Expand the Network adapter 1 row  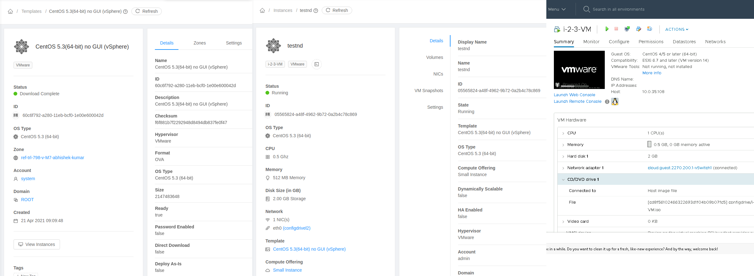pos(563,168)
